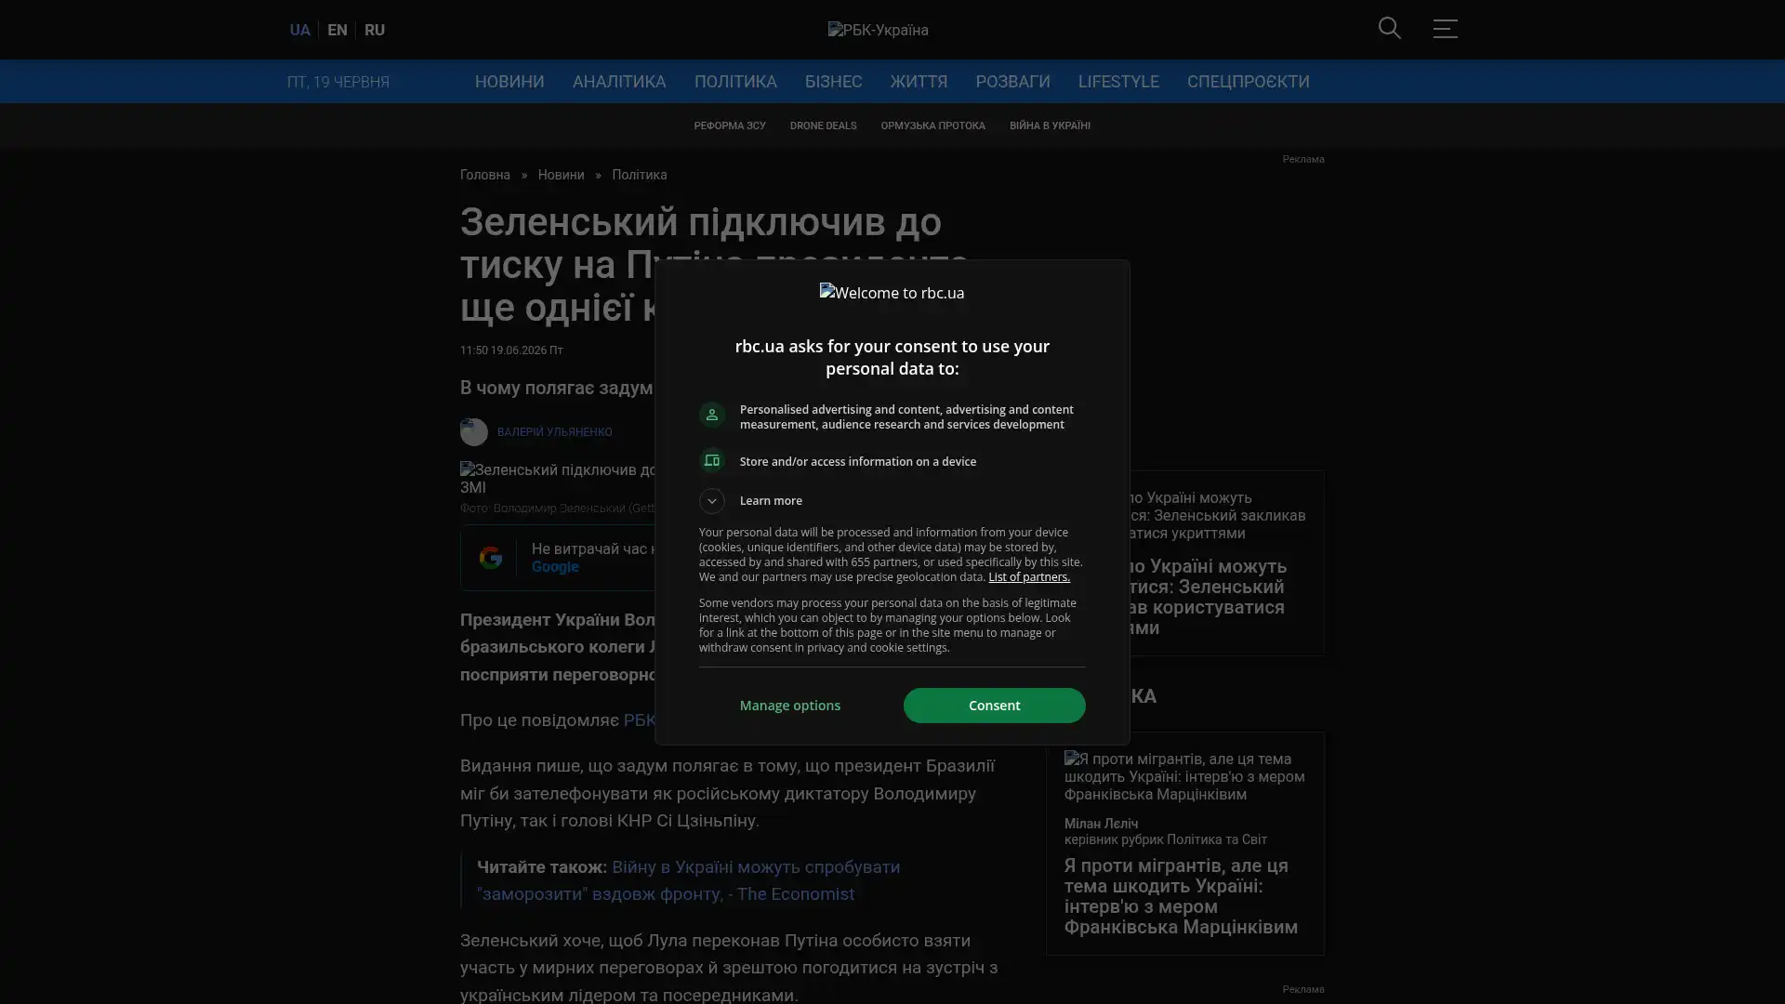Click the store on device icon
The image size is (1785, 1004).
tap(711, 461)
